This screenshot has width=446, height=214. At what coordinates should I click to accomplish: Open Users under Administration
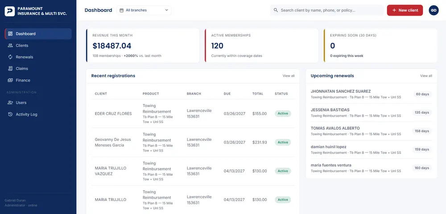point(38,103)
